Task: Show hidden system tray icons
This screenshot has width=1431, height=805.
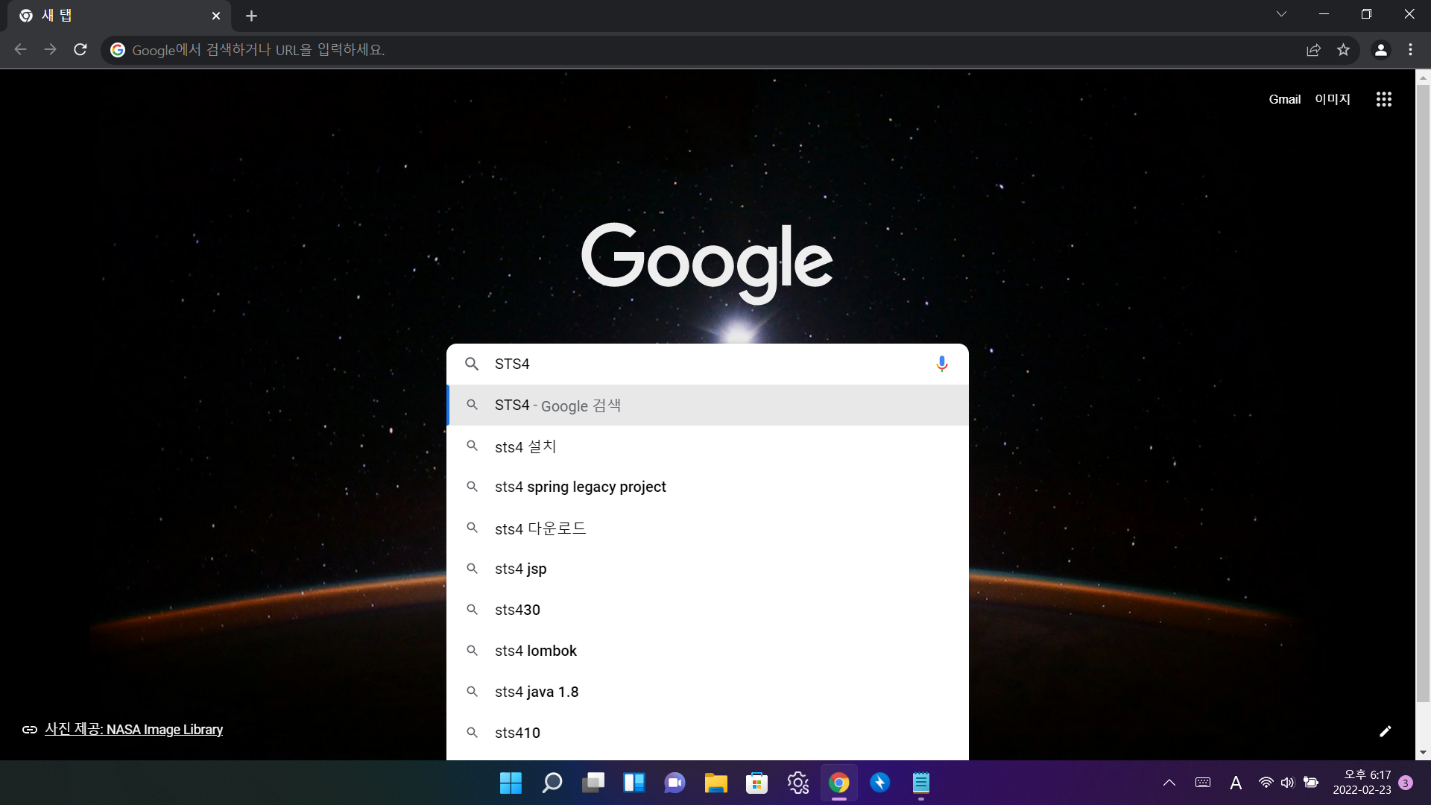Action: click(1169, 783)
